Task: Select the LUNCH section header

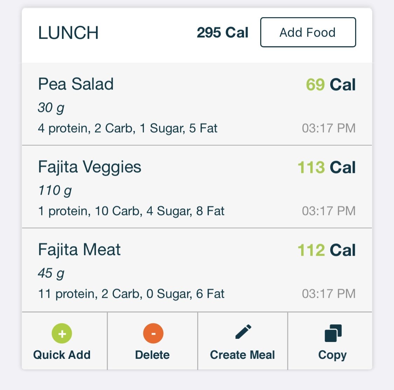Action: click(68, 33)
